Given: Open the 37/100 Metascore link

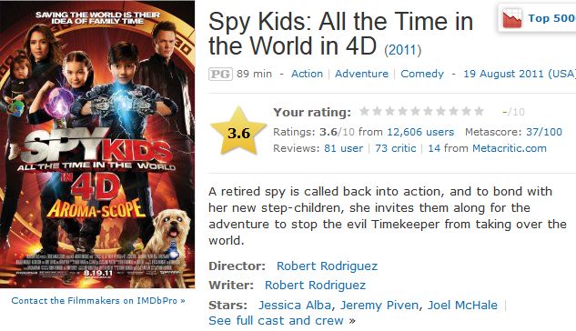Looking at the screenshot, I should click(544, 132).
